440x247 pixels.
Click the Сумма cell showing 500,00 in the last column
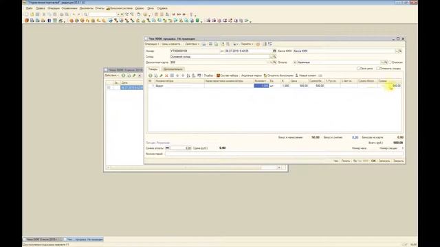point(390,86)
